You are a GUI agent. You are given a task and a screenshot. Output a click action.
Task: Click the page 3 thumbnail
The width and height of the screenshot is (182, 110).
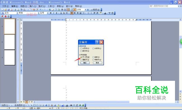[x=10, y=58]
